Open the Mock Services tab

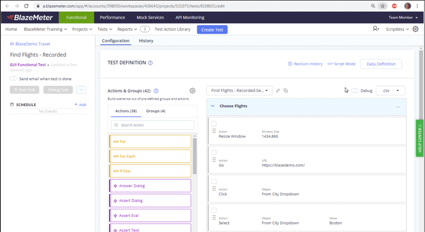pyautogui.click(x=150, y=17)
